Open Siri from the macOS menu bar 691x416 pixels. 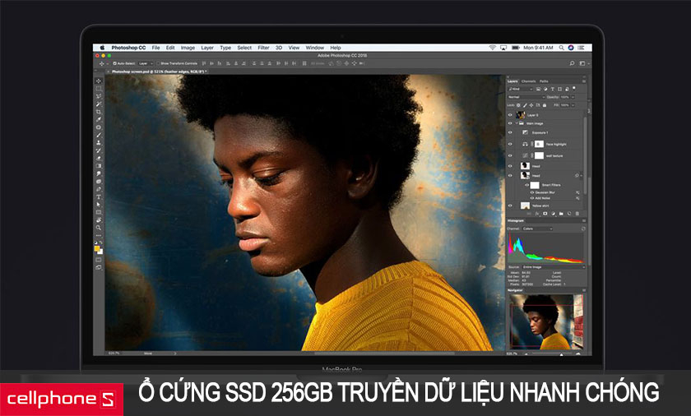[571, 48]
